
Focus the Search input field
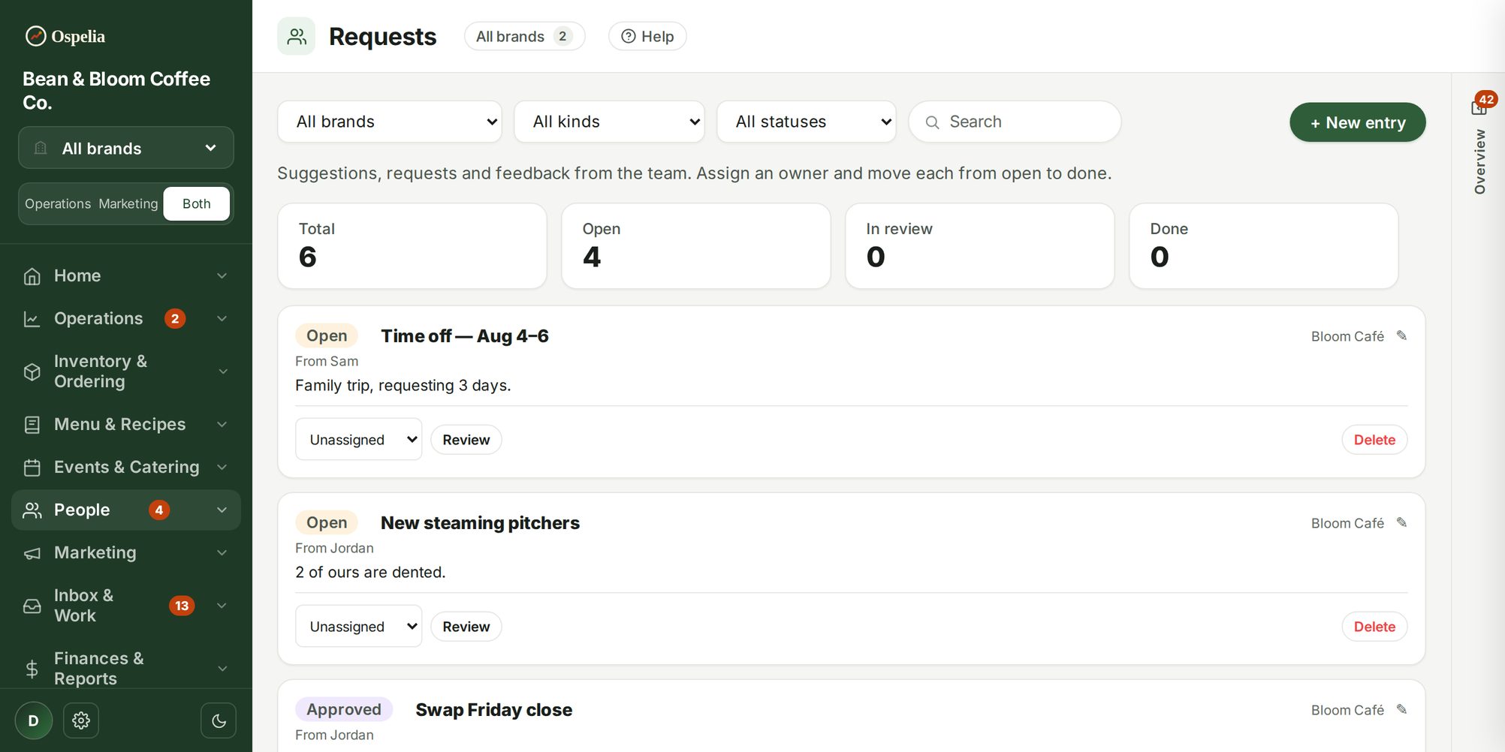1015,122
